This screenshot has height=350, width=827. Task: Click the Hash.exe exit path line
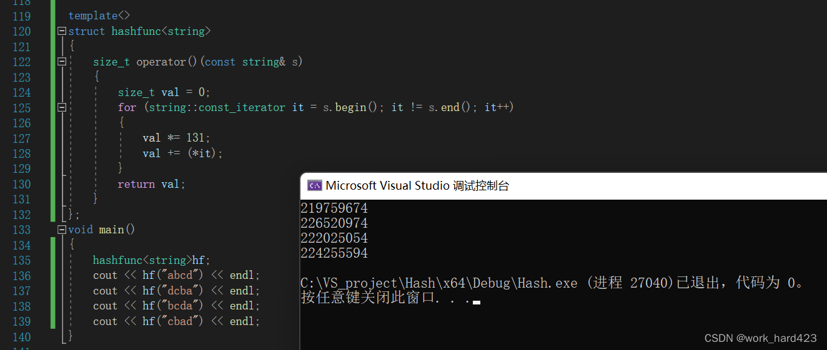[x=552, y=283]
